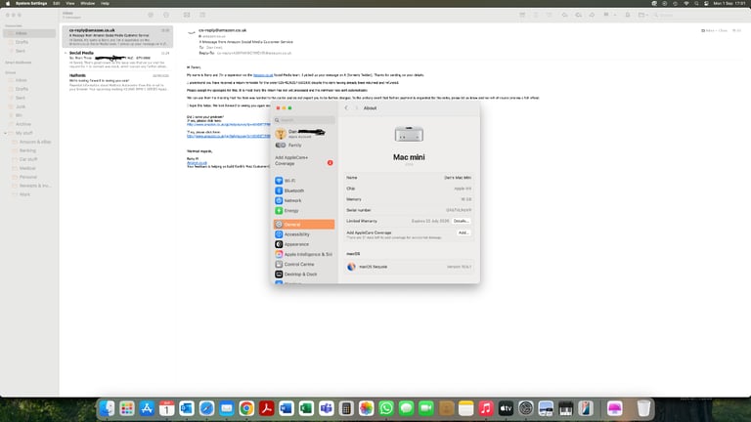Select the cs-reply@amazon.co.uk message in list
This screenshot has width=751, height=422.
click(x=117, y=37)
